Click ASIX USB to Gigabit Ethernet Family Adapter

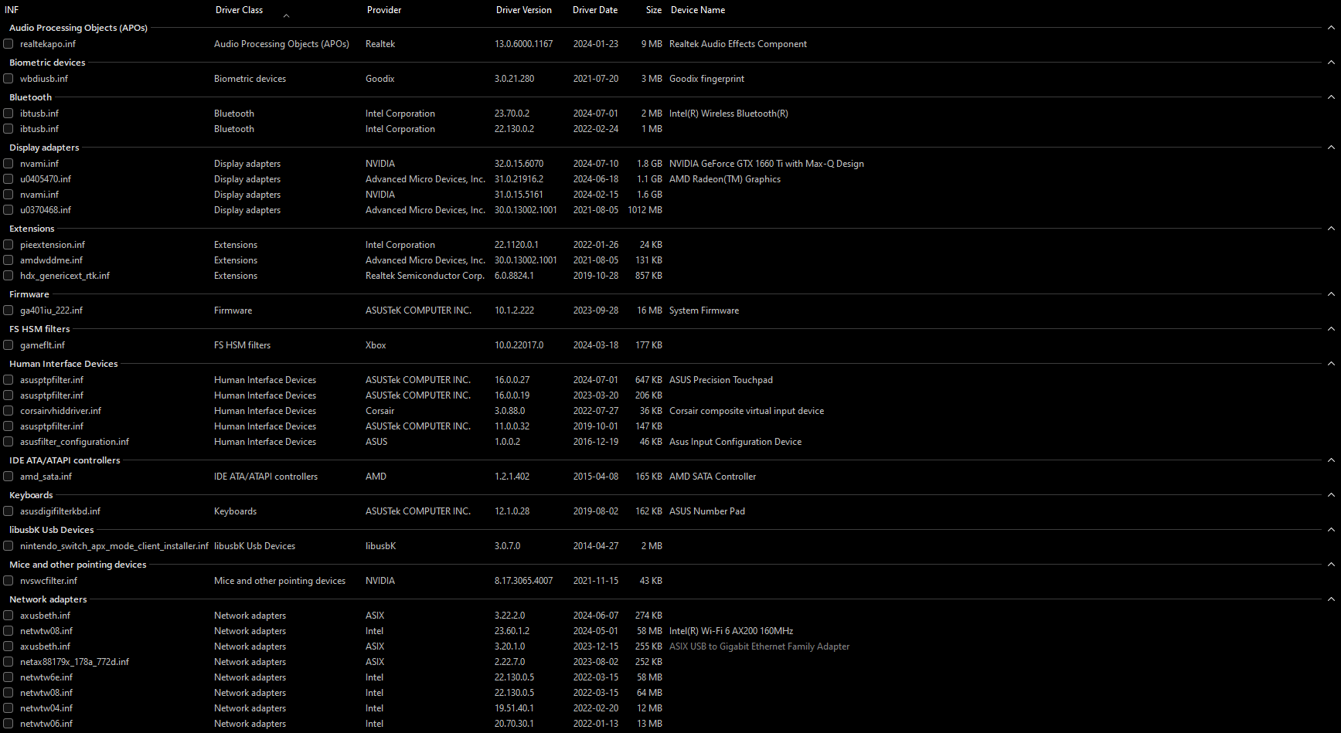(x=759, y=646)
